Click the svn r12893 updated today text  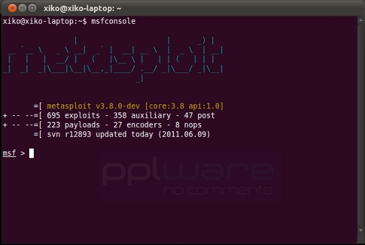tap(100, 135)
